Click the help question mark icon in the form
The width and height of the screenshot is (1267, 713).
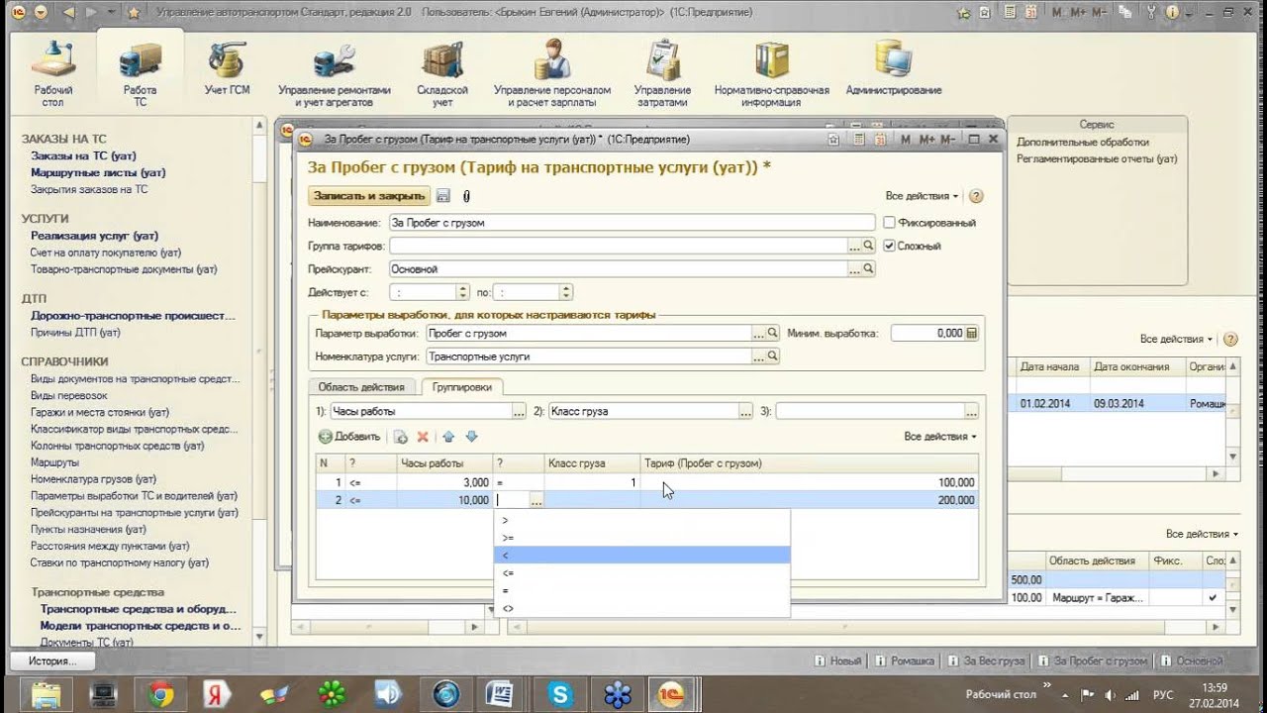(976, 196)
